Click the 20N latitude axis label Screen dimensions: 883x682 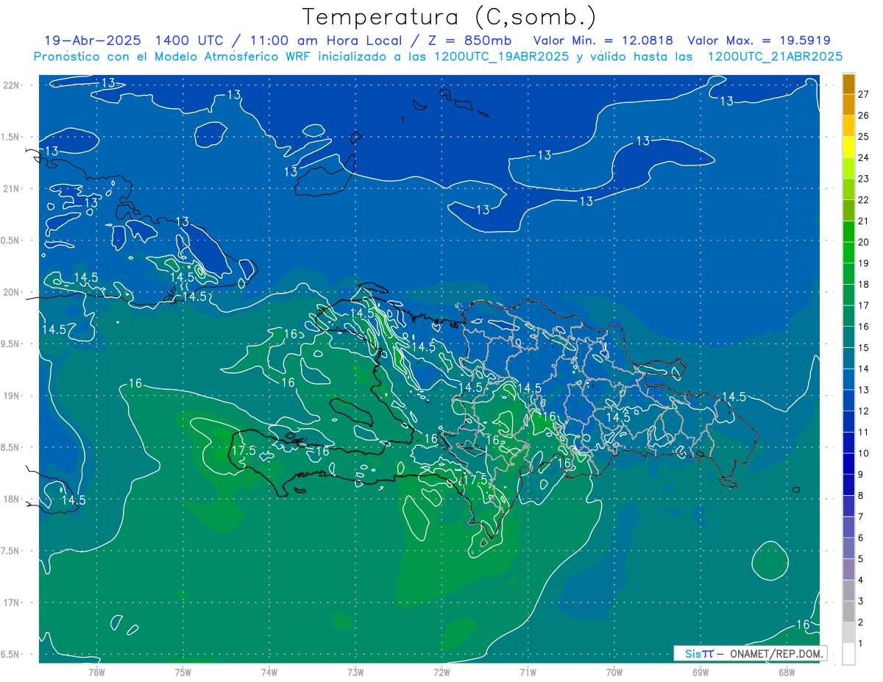[x=13, y=292]
